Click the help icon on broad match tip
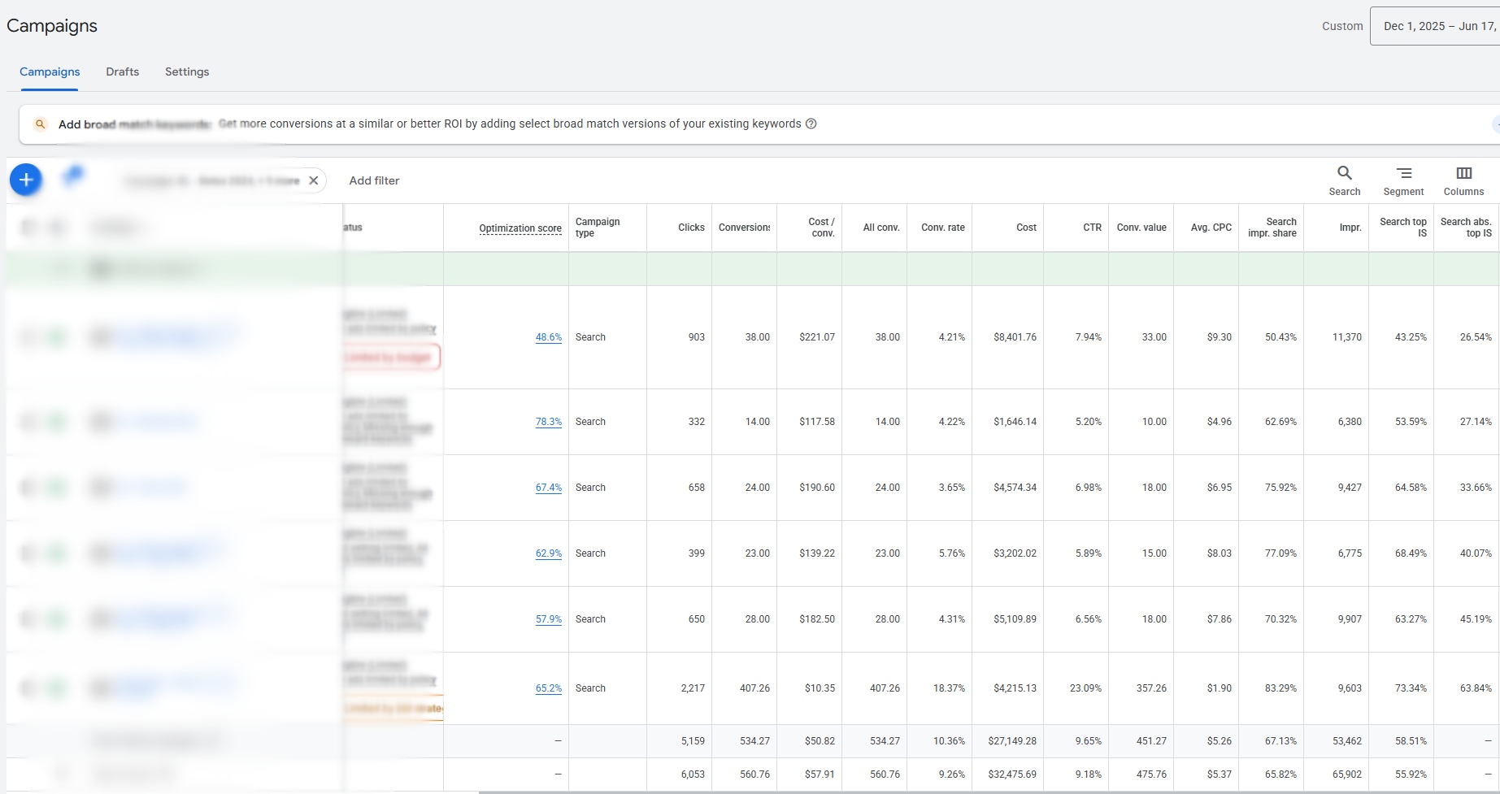 (811, 124)
